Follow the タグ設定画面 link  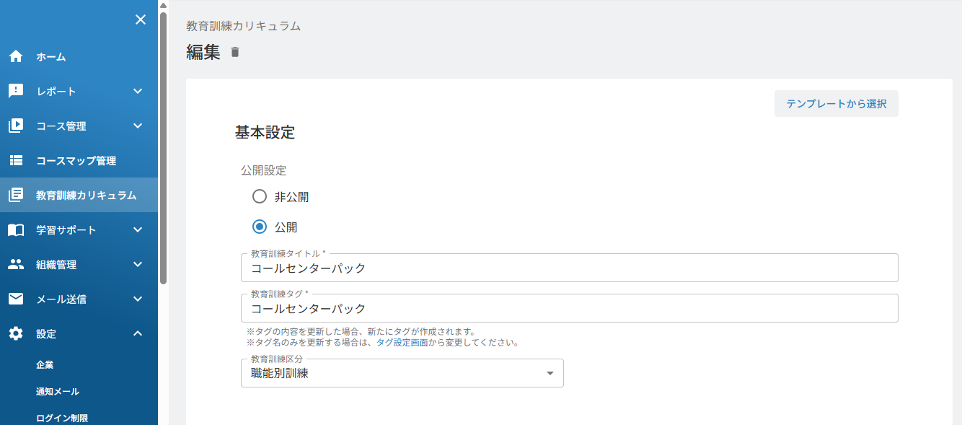(x=402, y=343)
